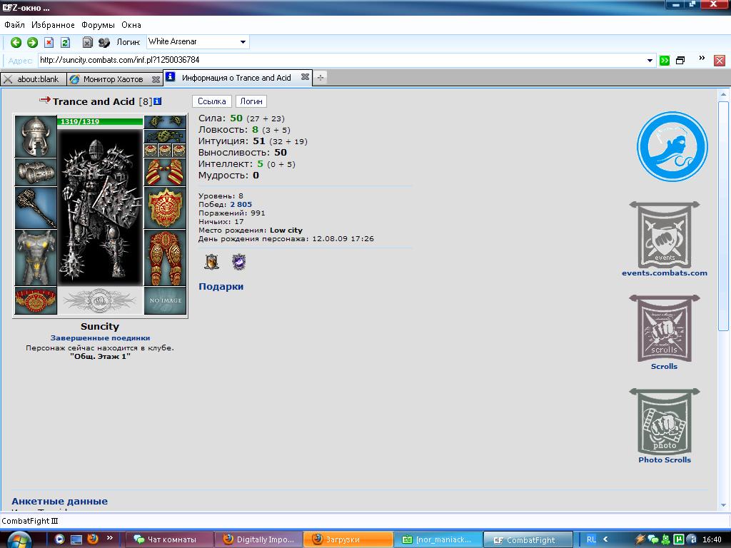
Task: Click the green 1319/1319 health bar
Action: pyautogui.click(x=100, y=121)
